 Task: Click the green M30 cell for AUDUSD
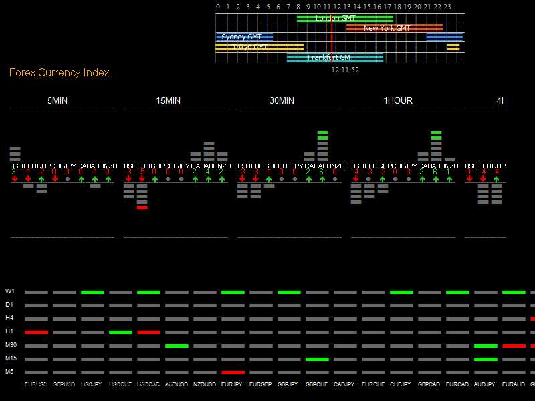177,346
